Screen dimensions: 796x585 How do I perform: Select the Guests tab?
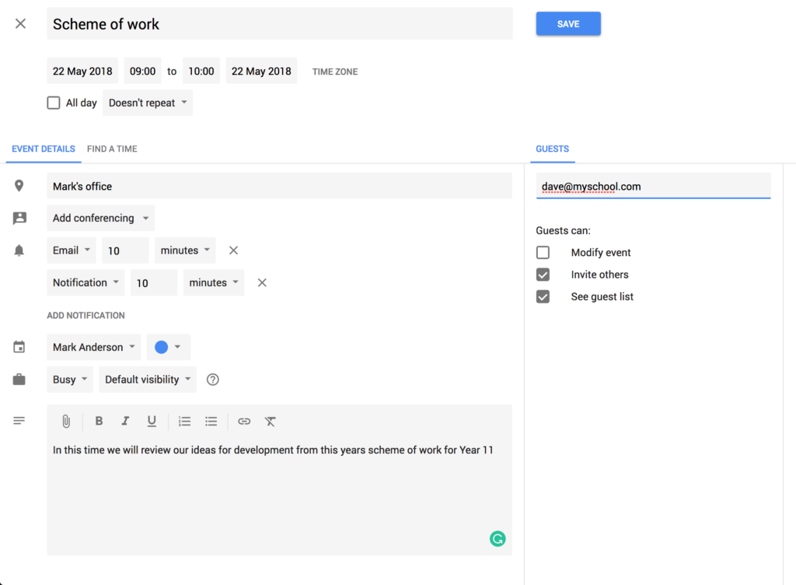pos(552,149)
